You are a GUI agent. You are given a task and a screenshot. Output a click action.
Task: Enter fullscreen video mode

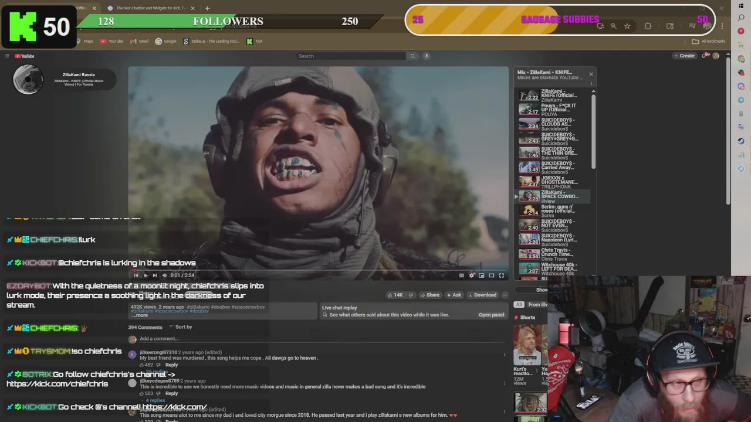coord(501,275)
